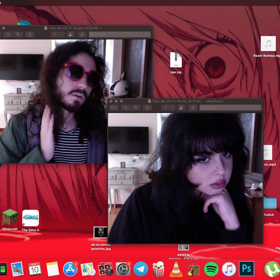Open Spotify from the dock

(x=211, y=269)
